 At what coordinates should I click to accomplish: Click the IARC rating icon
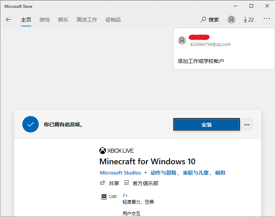tap(104, 196)
